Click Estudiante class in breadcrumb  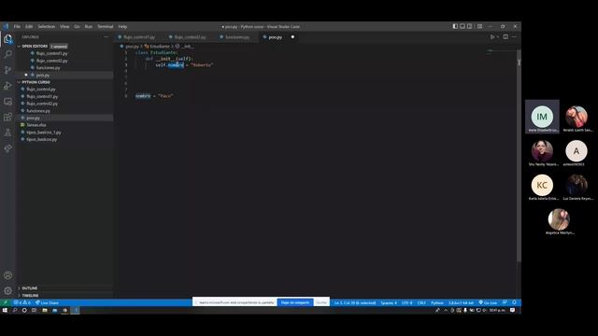point(160,46)
